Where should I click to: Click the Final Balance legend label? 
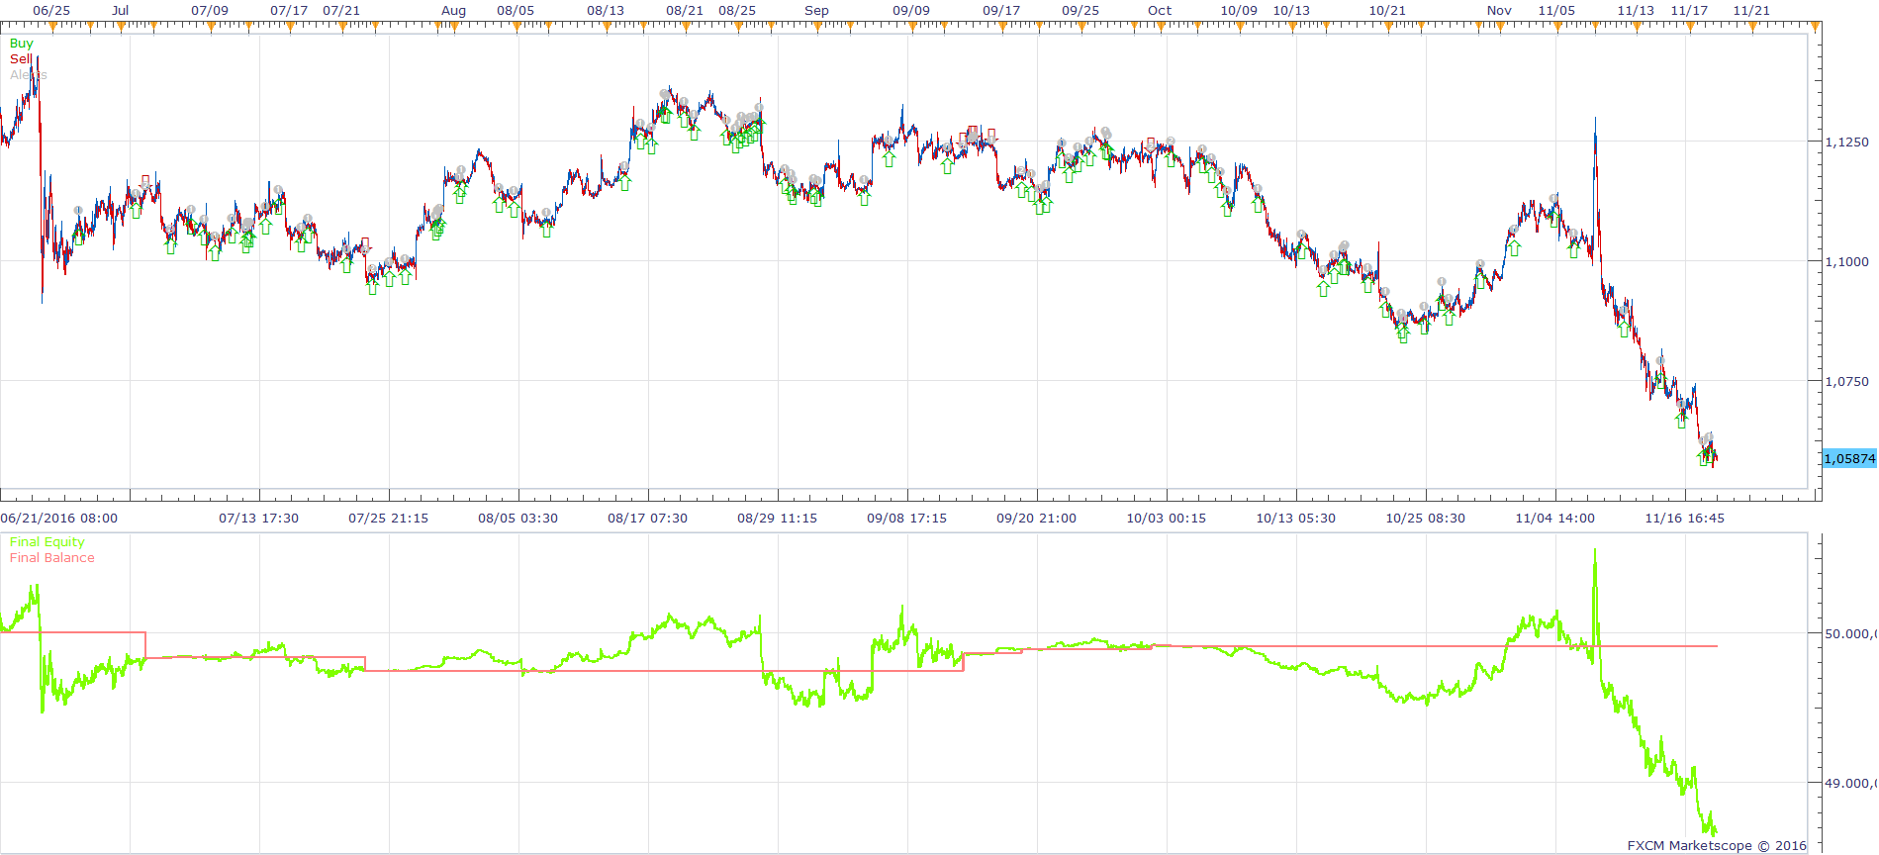click(x=52, y=558)
